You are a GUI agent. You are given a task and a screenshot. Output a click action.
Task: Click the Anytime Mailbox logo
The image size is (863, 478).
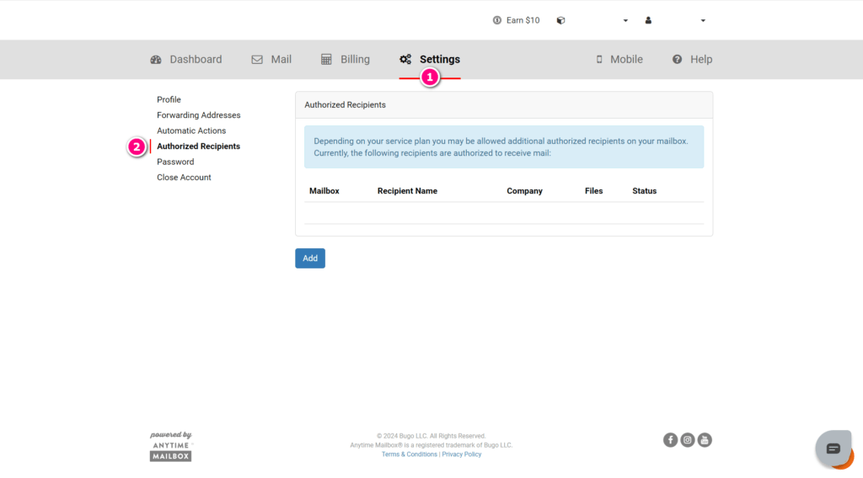coord(171,447)
